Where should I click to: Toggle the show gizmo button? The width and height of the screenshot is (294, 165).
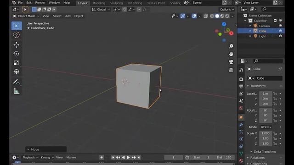coord(183,16)
